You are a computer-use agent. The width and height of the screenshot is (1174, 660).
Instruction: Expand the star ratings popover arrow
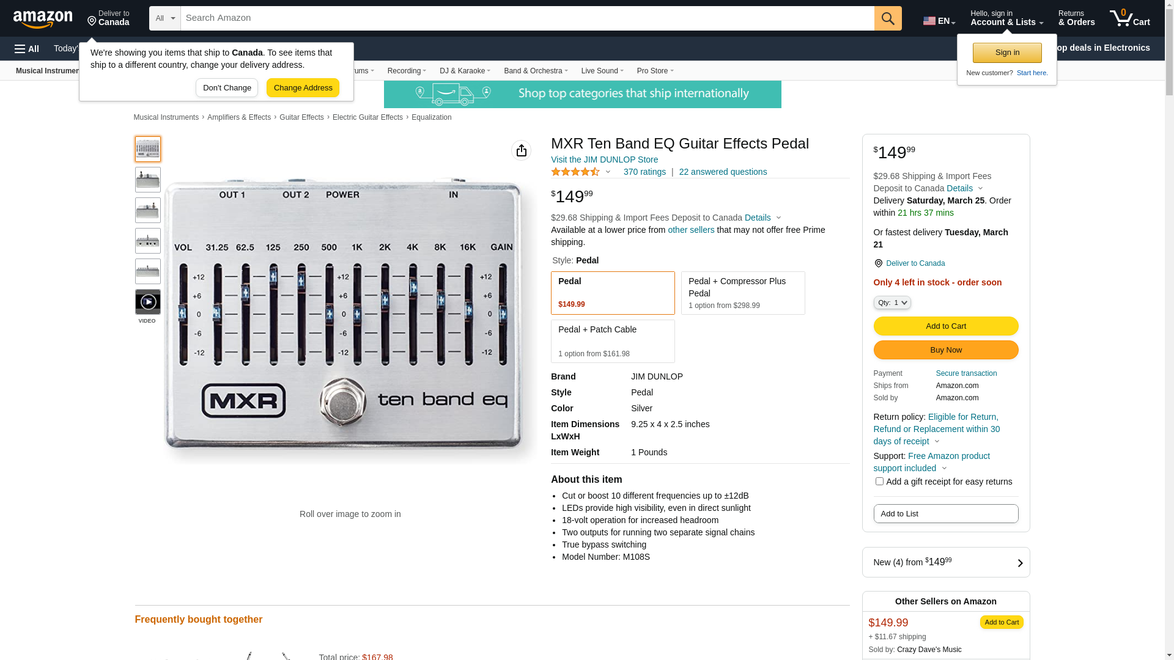608,172
